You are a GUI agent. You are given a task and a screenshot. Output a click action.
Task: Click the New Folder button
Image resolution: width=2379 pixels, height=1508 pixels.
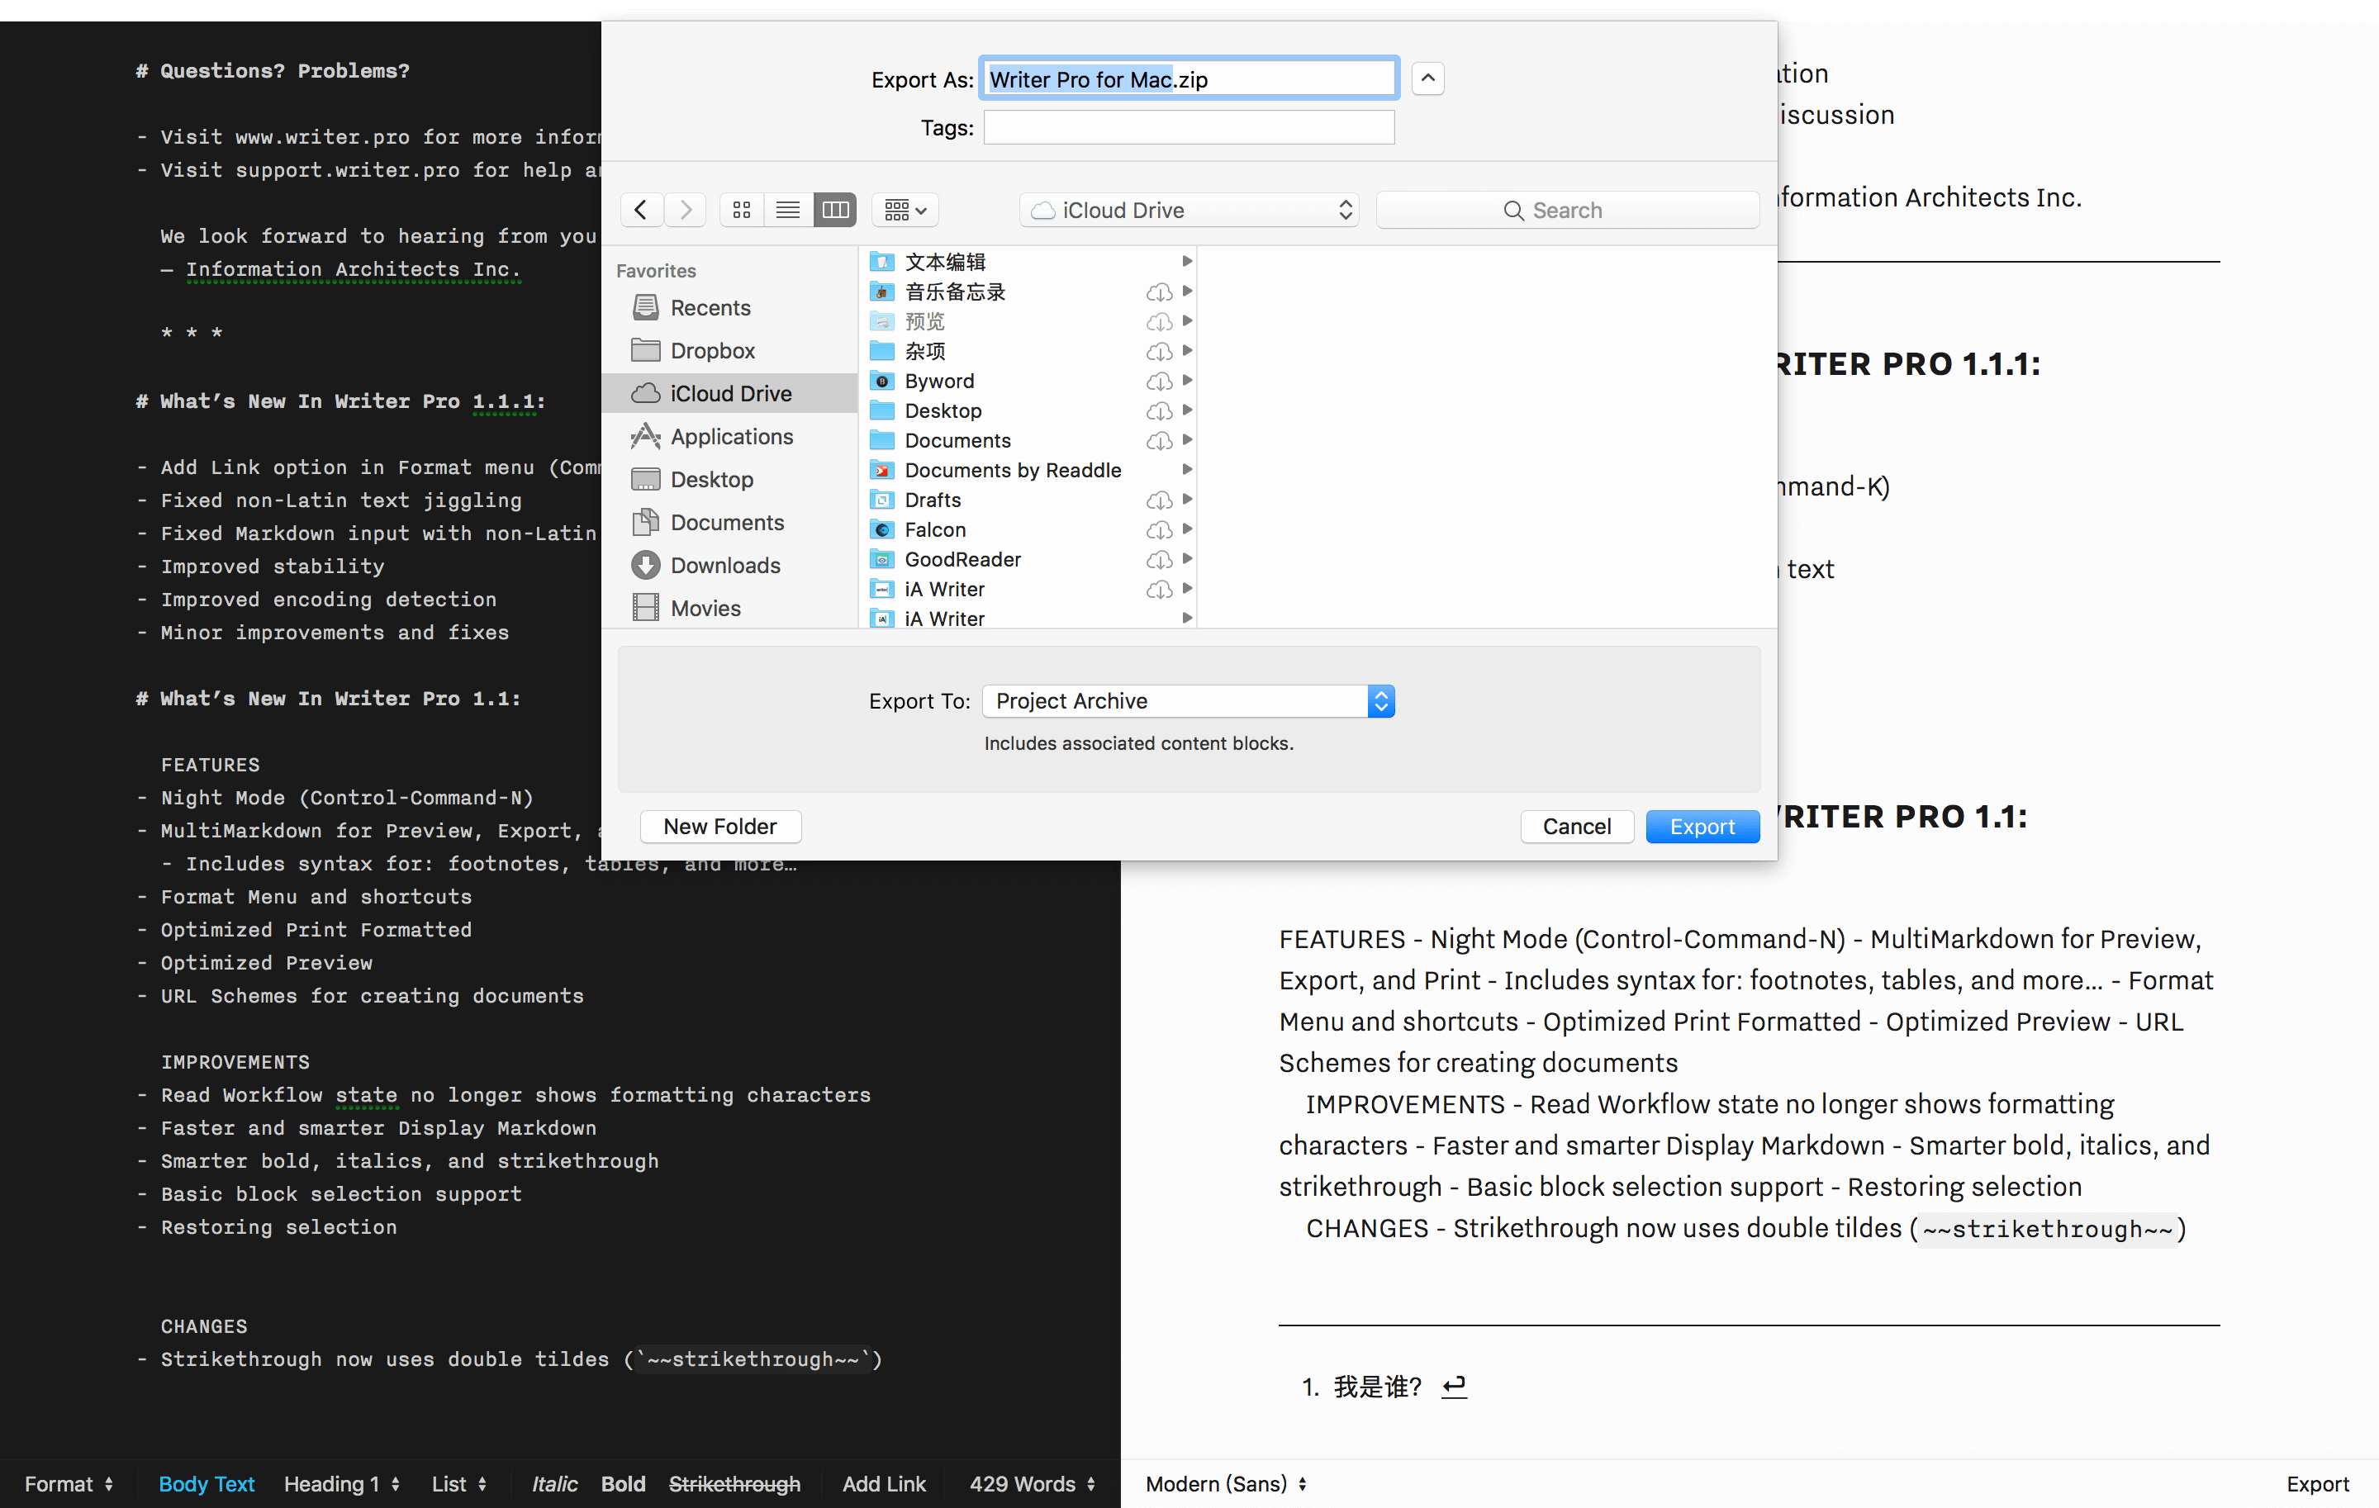pos(720,827)
